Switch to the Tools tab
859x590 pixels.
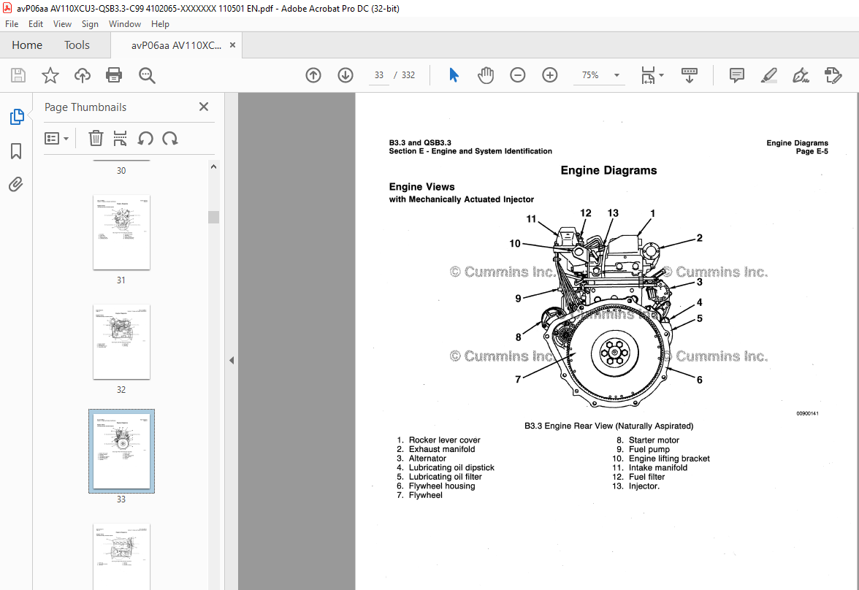click(x=77, y=45)
